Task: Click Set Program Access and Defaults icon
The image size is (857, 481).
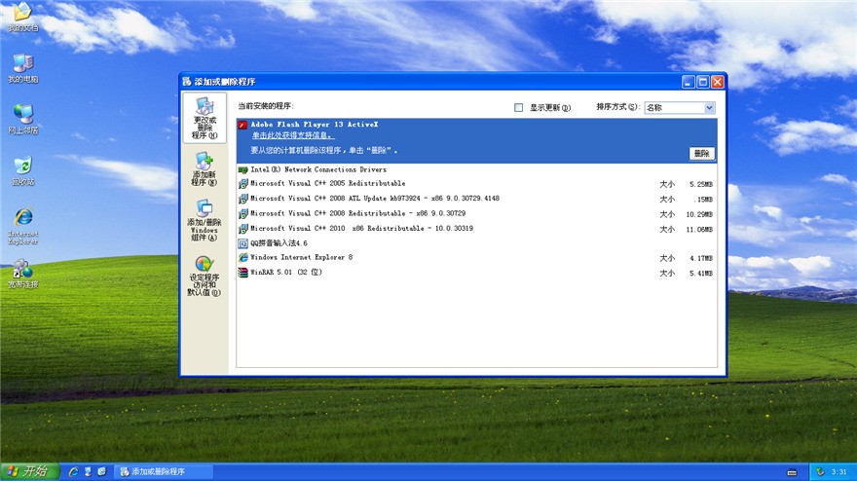Action: coord(205,277)
